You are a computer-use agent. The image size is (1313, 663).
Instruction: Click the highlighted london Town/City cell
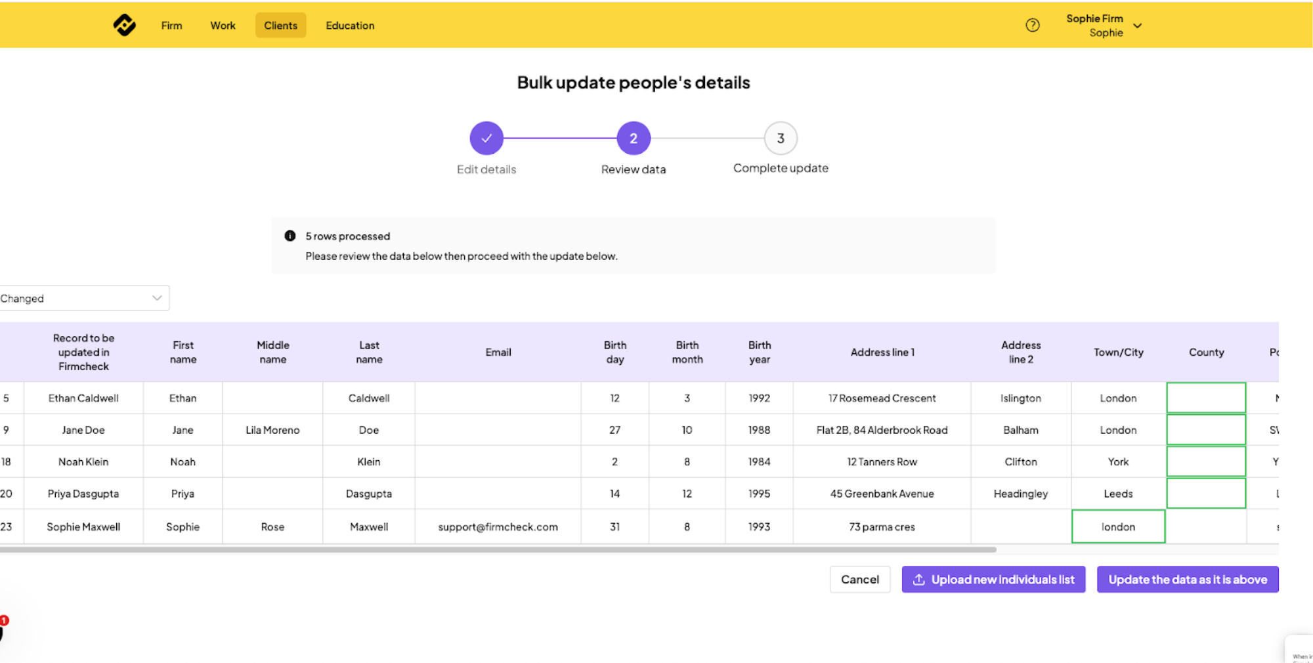coord(1118,526)
